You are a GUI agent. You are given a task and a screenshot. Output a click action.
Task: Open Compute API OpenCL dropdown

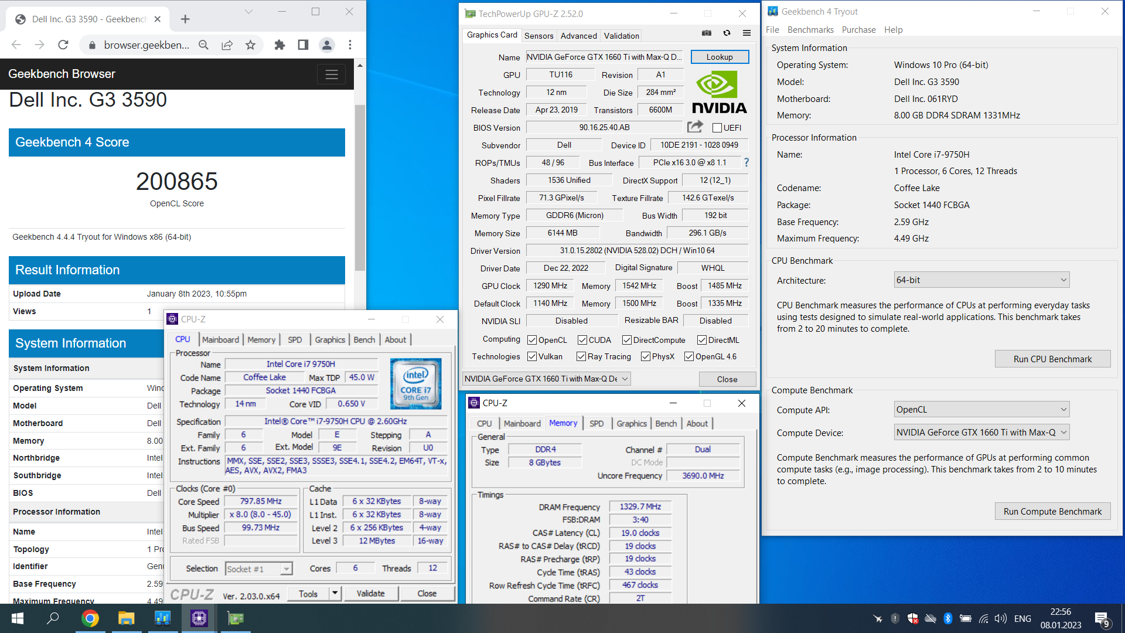pos(982,410)
